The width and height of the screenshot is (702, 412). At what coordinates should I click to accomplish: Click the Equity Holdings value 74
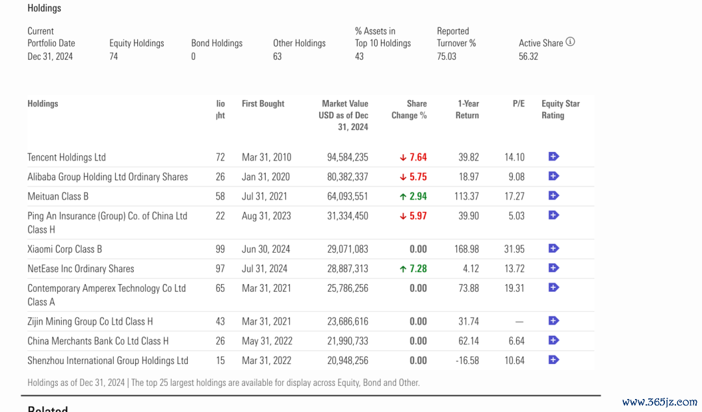pos(114,57)
